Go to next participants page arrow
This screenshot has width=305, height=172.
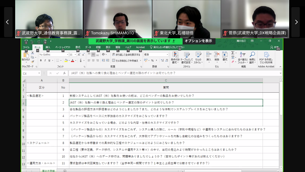[296, 22]
